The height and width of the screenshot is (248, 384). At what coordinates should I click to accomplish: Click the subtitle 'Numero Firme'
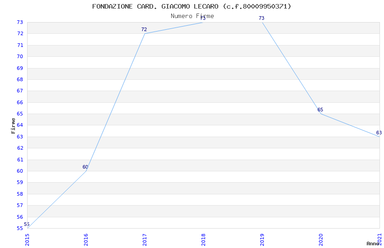pyautogui.click(x=192, y=16)
